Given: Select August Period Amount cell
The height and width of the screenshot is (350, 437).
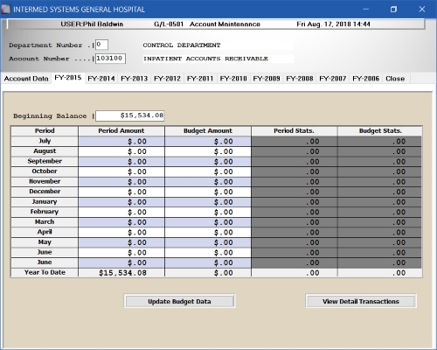Looking at the screenshot, I should click(121, 151).
